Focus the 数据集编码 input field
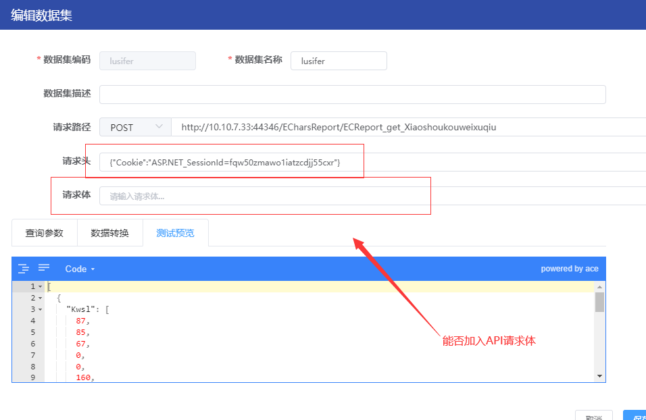Viewport: 646px width, 420px height. coord(147,61)
